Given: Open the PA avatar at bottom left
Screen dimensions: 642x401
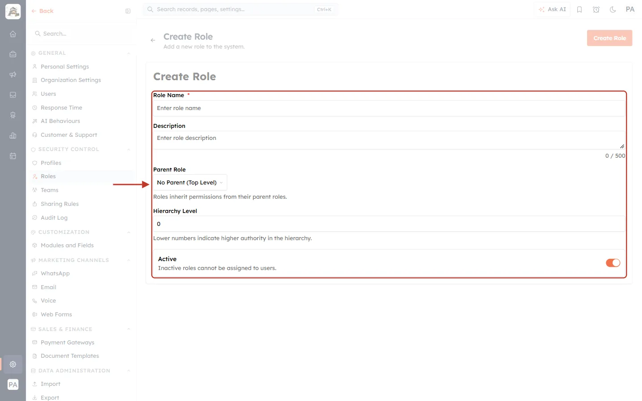Looking at the screenshot, I should coord(13,385).
